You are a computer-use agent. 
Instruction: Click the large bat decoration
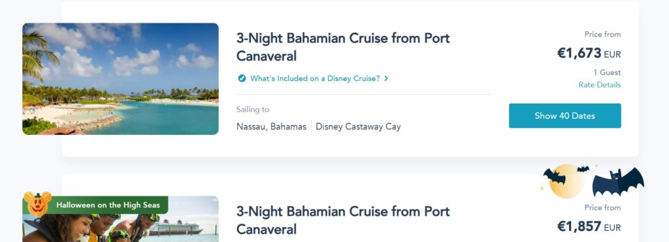(618, 181)
